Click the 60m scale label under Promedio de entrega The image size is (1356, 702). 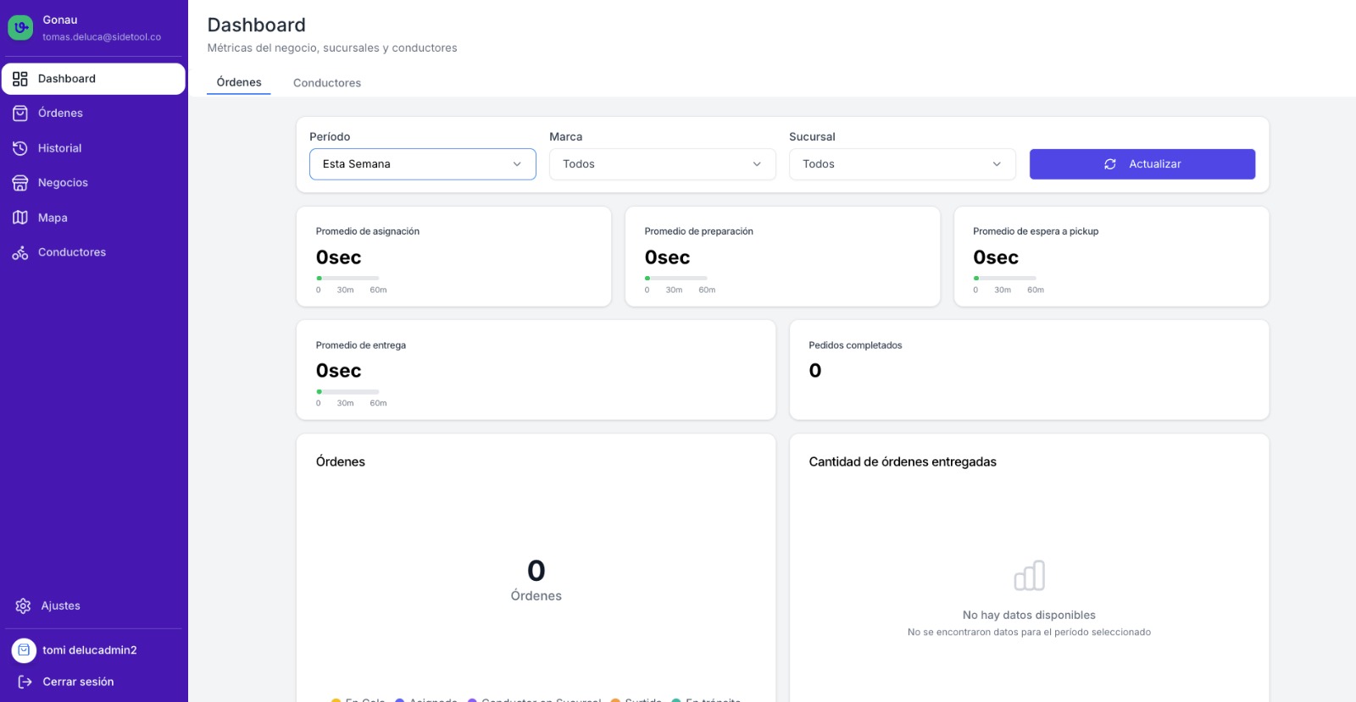click(x=378, y=403)
